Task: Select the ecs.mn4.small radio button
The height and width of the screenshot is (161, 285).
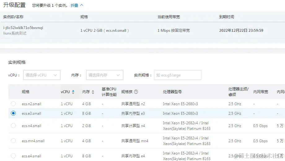Action: (x=13, y=141)
